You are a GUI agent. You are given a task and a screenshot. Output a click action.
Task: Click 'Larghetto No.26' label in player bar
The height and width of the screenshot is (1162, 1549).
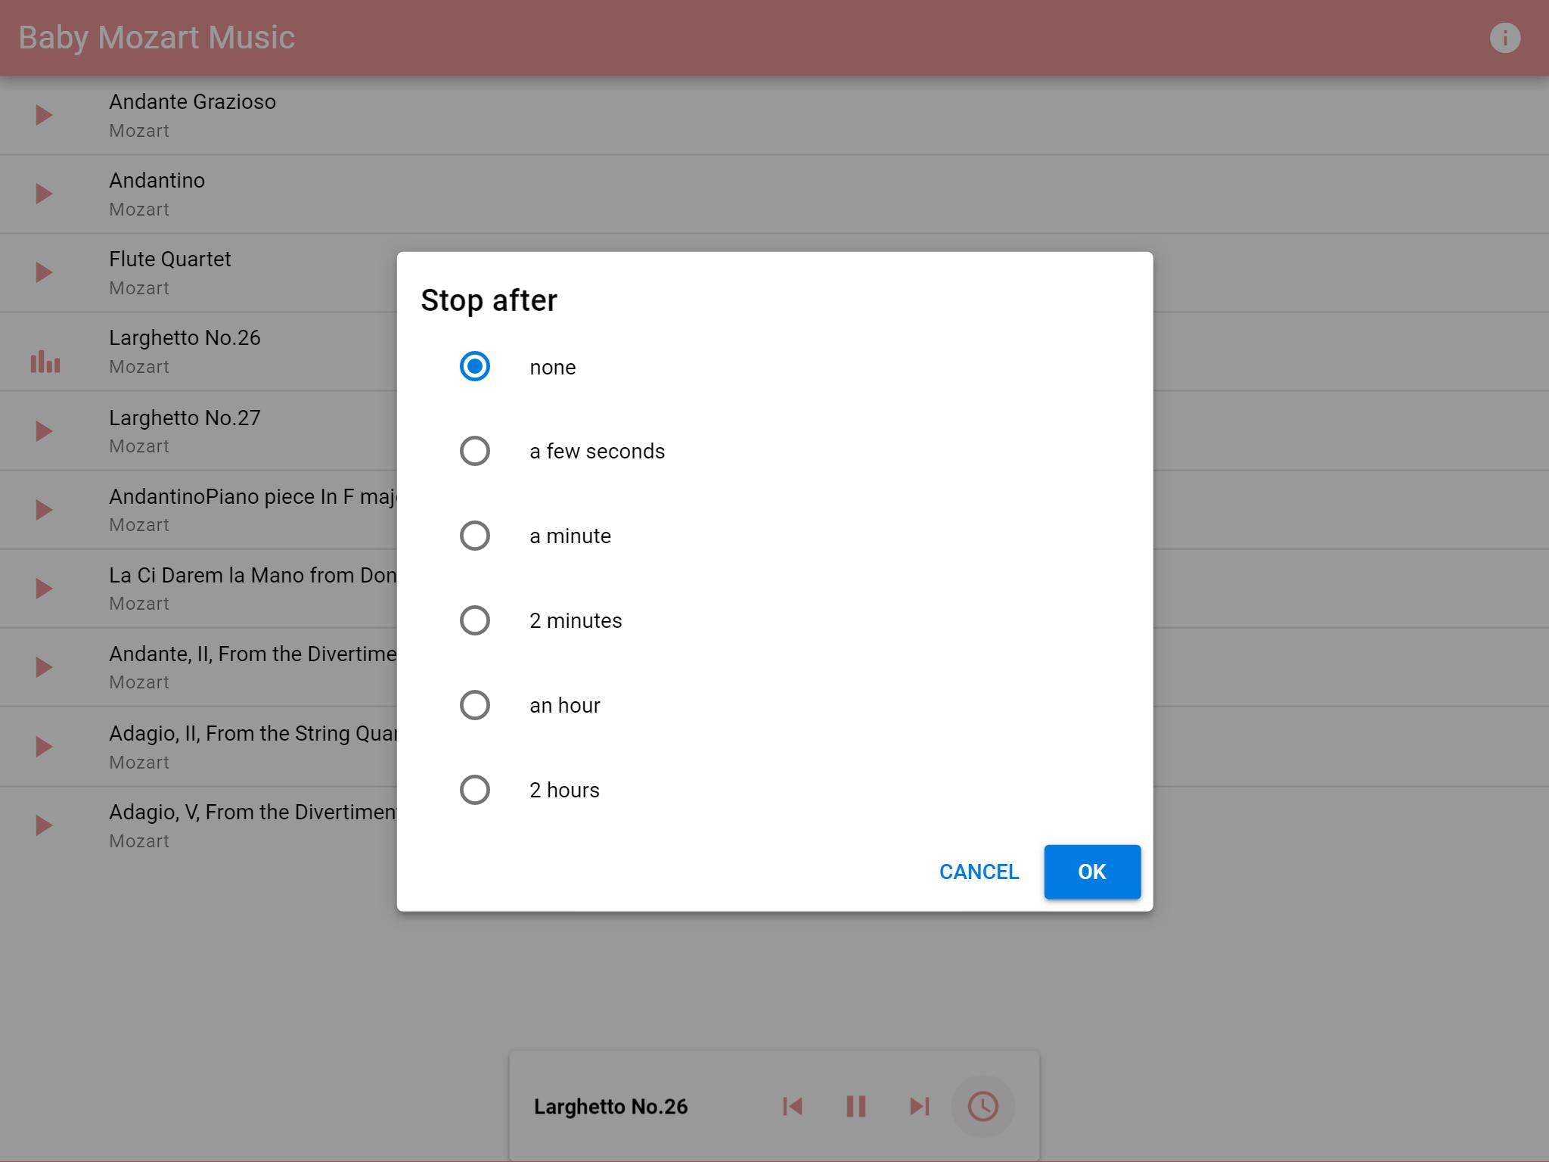click(610, 1107)
